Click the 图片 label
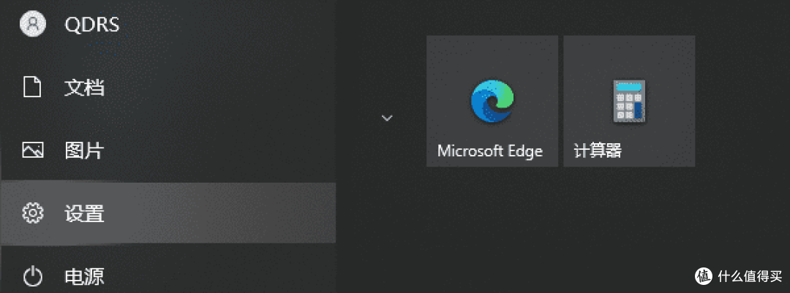Image resolution: width=790 pixels, height=293 pixels. (84, 151)
